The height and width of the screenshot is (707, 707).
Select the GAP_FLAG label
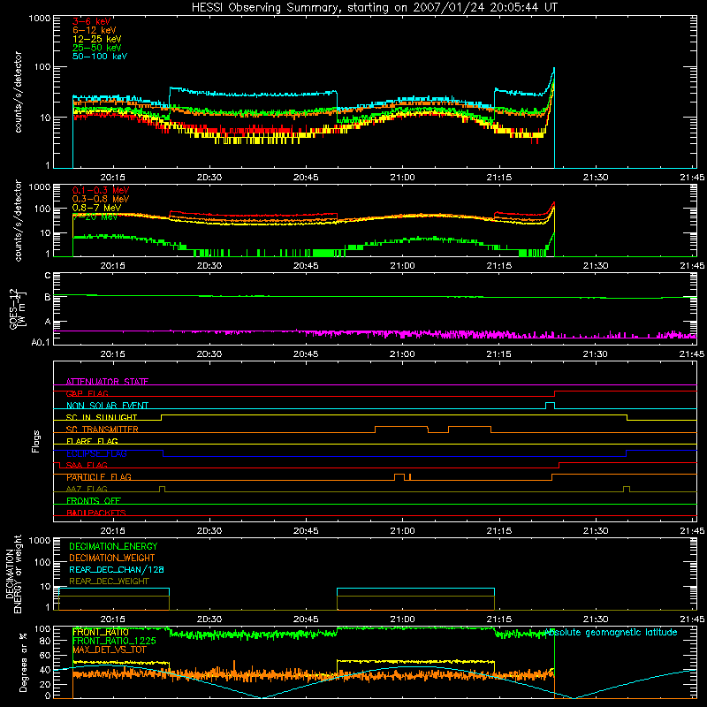coord(87,393)
